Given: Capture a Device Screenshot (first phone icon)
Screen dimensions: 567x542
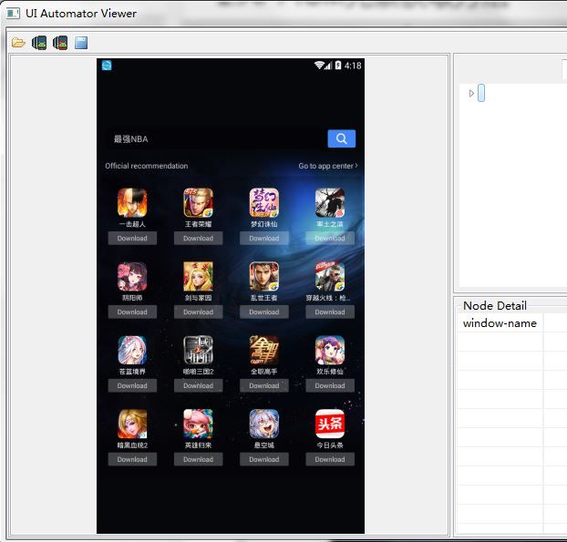Looking at the screenshot, I should [39, 43].
